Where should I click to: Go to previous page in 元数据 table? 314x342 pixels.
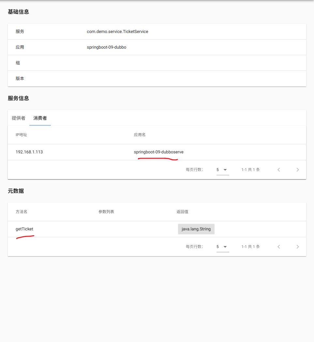point(279,247)
